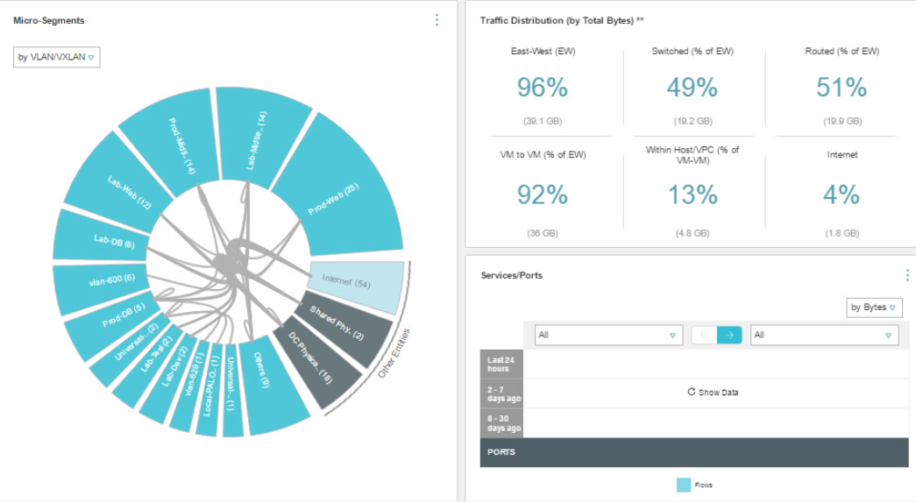The image size is (916, 502).
Task: Click the Flows legend color swatch
Action: pos(684,484)
